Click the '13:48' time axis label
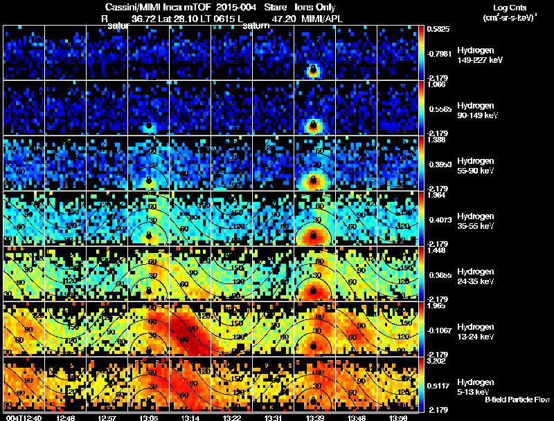The height and width of the screenshot is (421, 554). click(357, 418)
